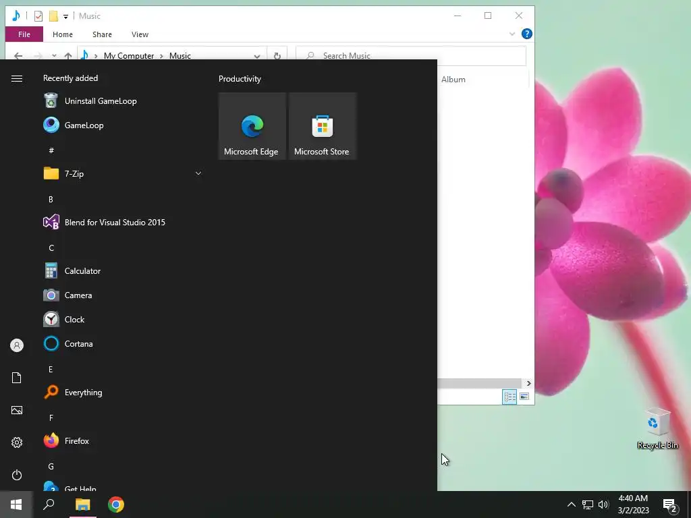Open the Power options in Start
The width and height of the screenshot is (691, 518).
[x=17, y=475]
